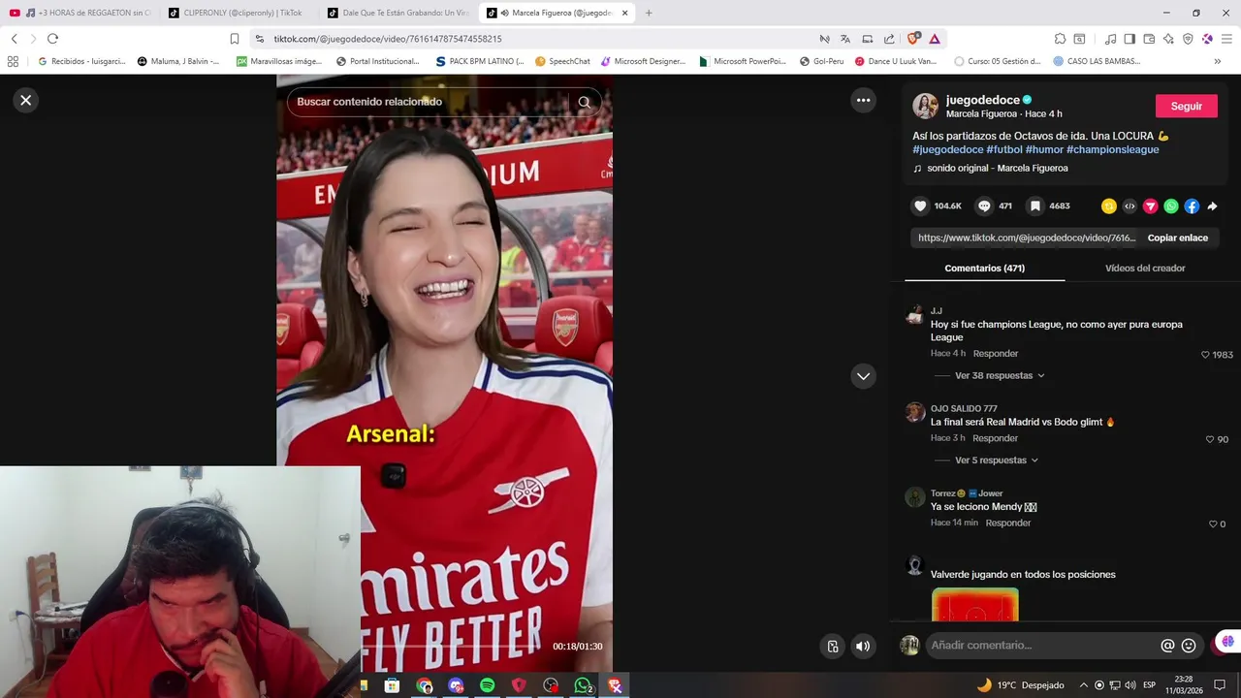Image resolution: width=1241 pixels, height=698 pixels.
Task: Open more share options arrow
Action: 1212,206
